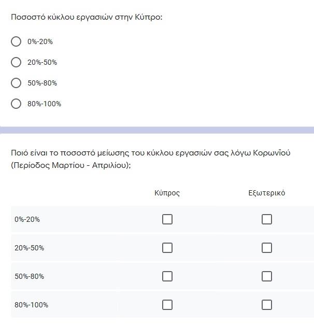Choose the 50%-80% radio option
This screenshot has width=314, height=325.
pos(16,83)
